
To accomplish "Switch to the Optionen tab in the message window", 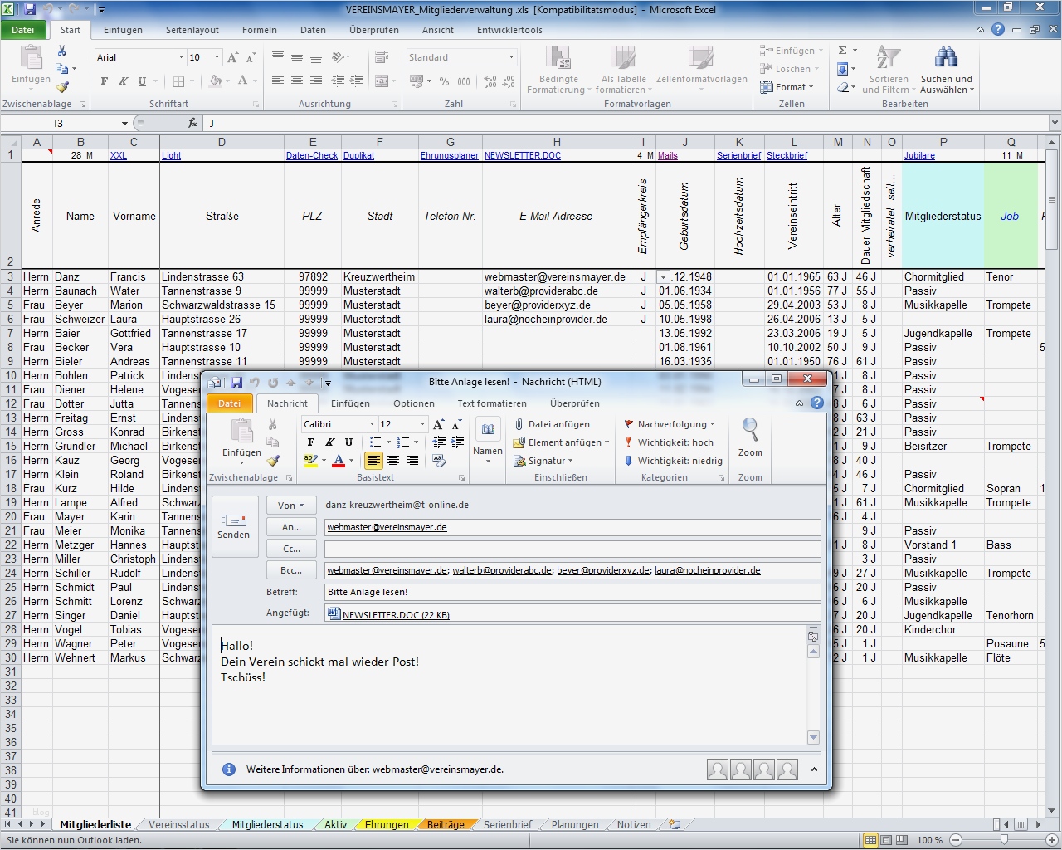I will click(414, 403).
